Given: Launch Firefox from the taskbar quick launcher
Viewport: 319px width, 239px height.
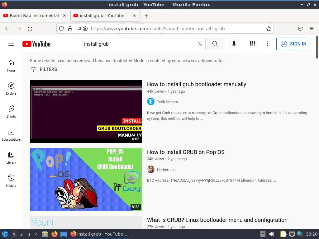Looking at the screenshot, I should [x=54, y=234].
